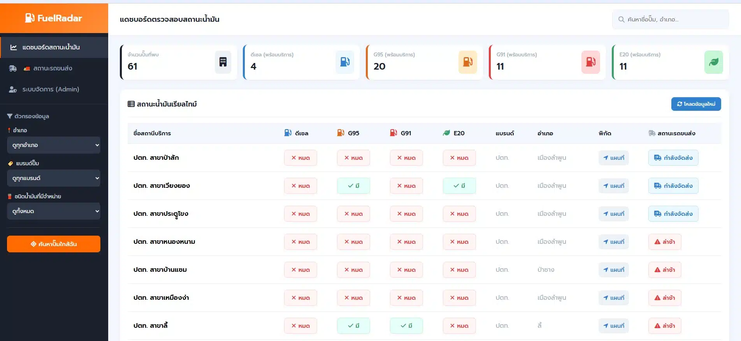Open map for ปตท. สาขาลี้

(614, 326)
